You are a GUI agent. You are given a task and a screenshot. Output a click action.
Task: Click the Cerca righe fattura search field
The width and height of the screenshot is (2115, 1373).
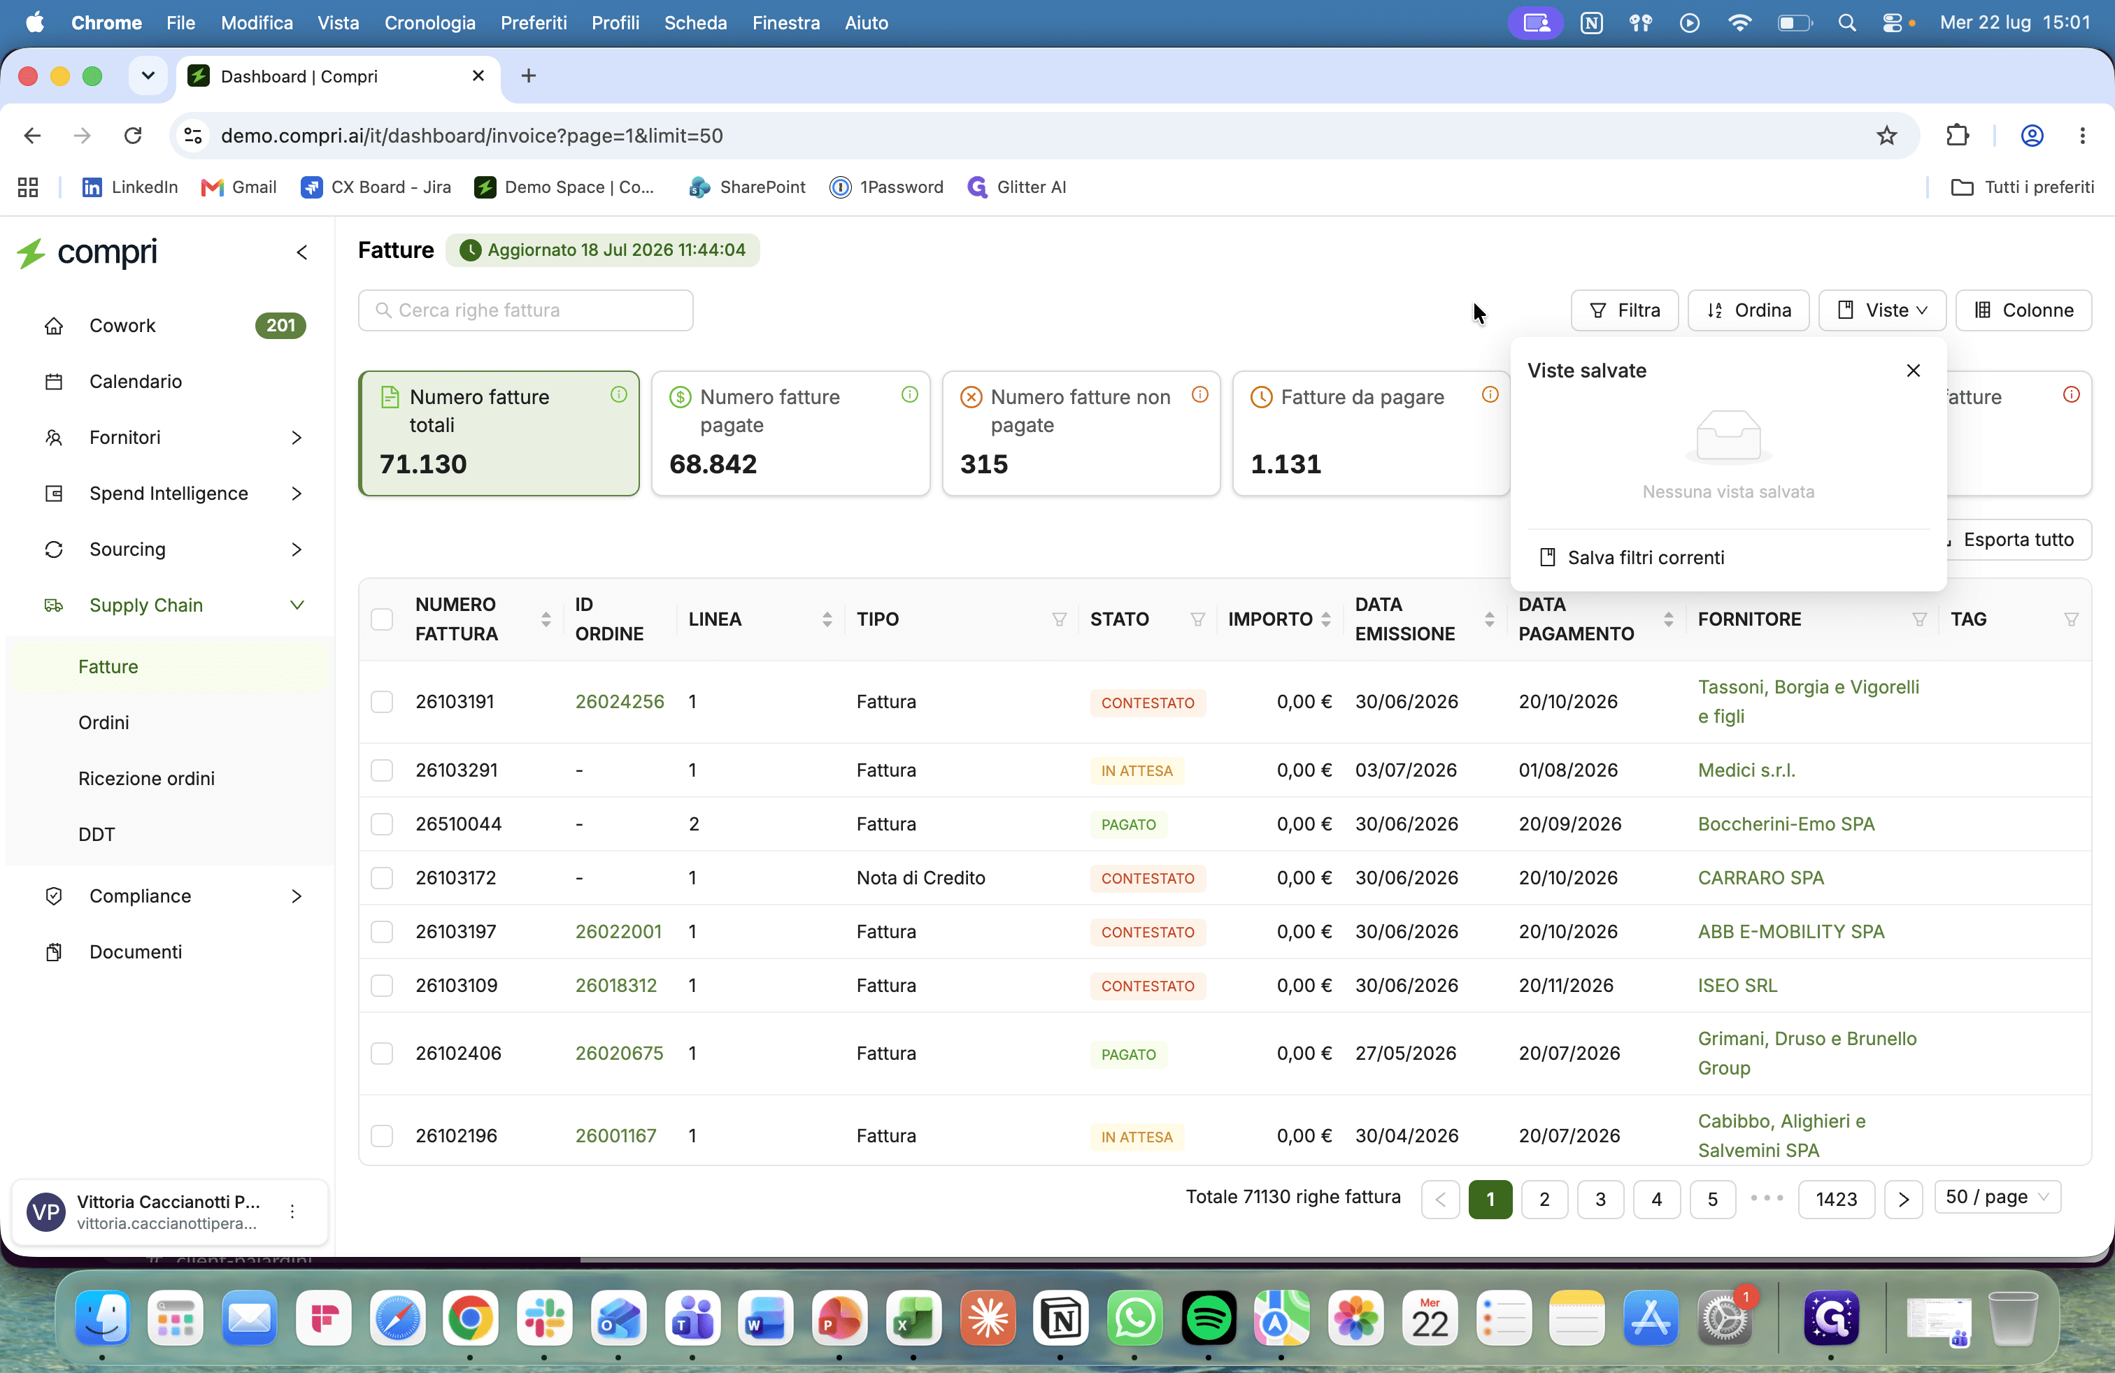pyautogui.click(x=526, y=310)
